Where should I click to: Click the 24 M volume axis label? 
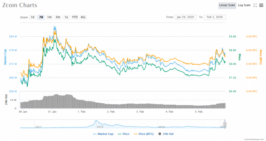click(x=13, y=100)
